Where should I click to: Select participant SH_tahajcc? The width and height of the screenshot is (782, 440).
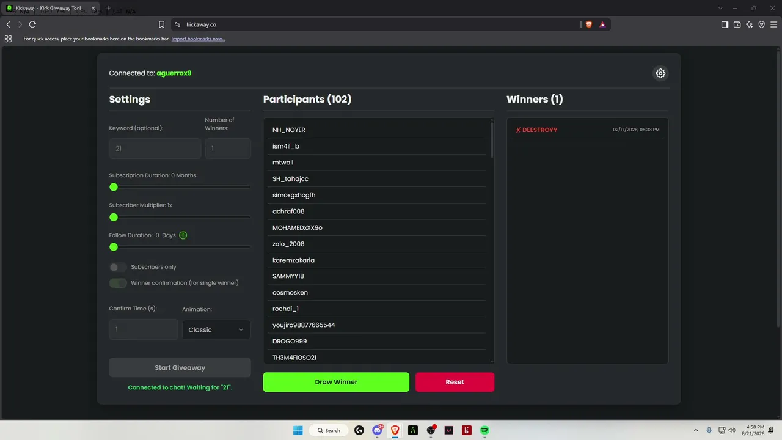pos(377,178)
